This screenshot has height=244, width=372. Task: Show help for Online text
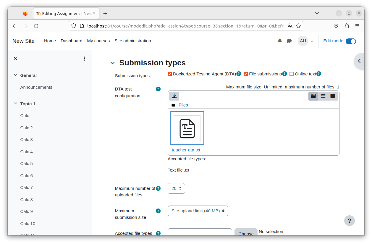[319, 74]
